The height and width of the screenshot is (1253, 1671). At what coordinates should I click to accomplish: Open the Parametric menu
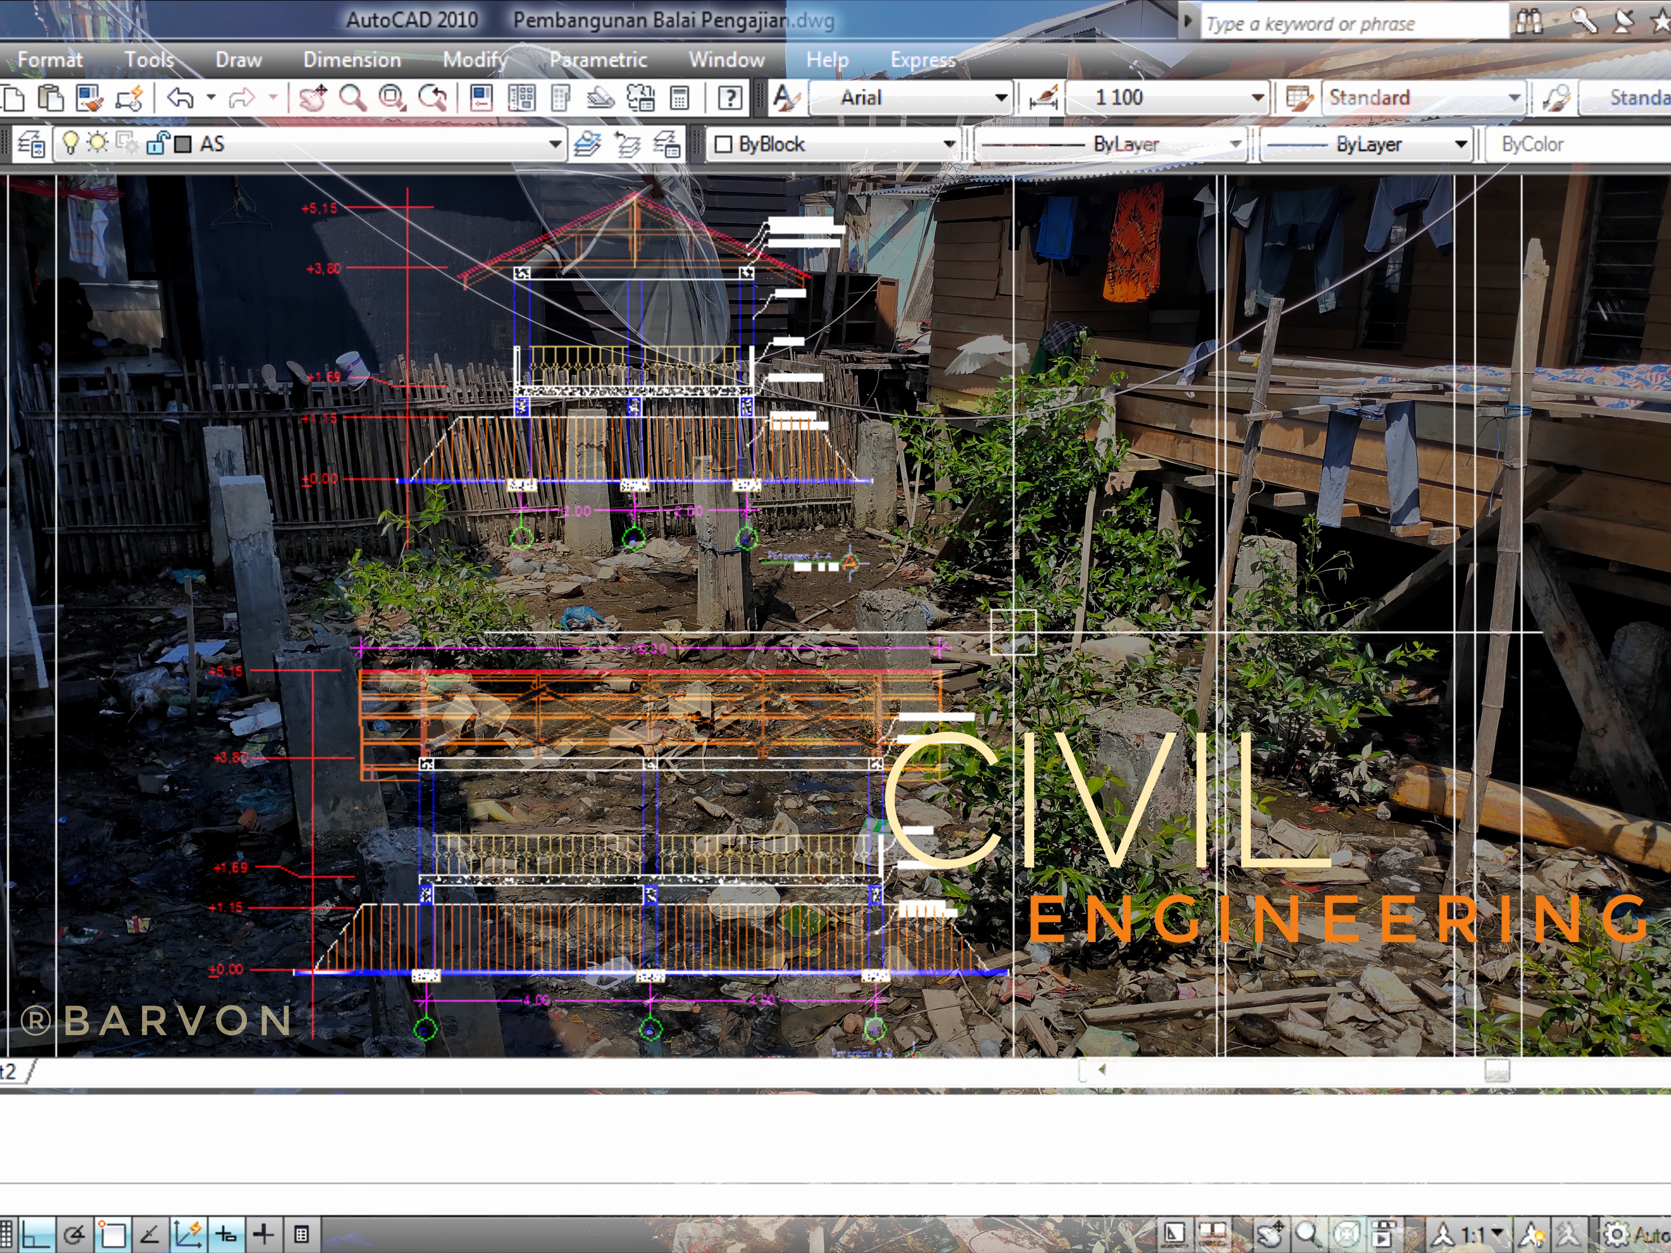[x=598, y=60]
